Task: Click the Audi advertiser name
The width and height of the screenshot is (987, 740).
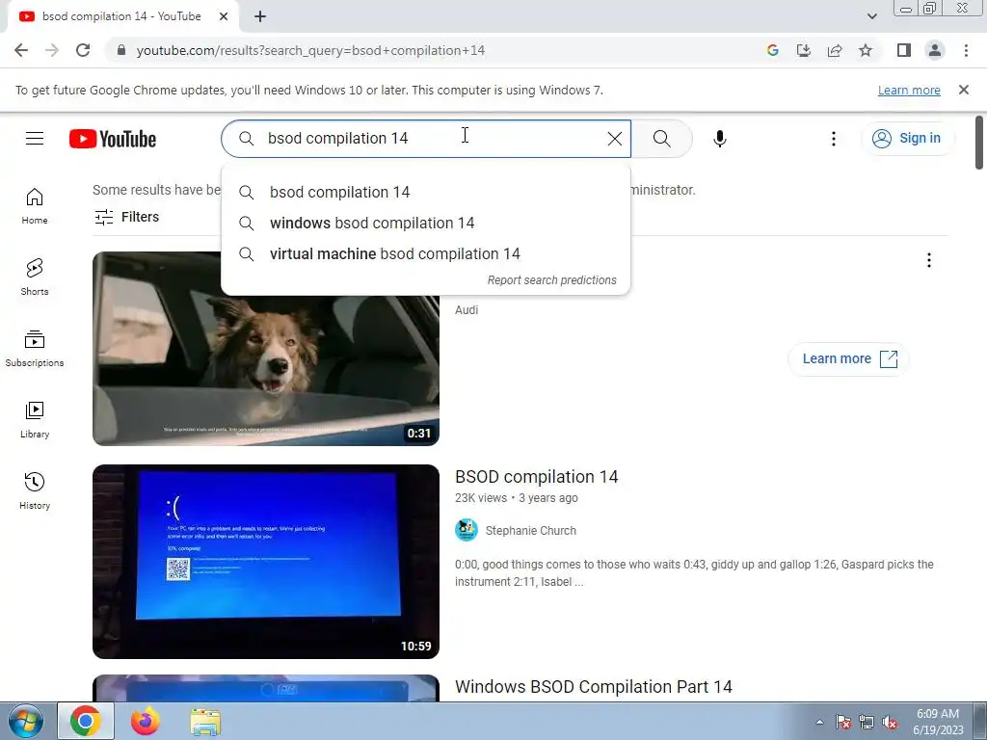Action: click(467, 309)
